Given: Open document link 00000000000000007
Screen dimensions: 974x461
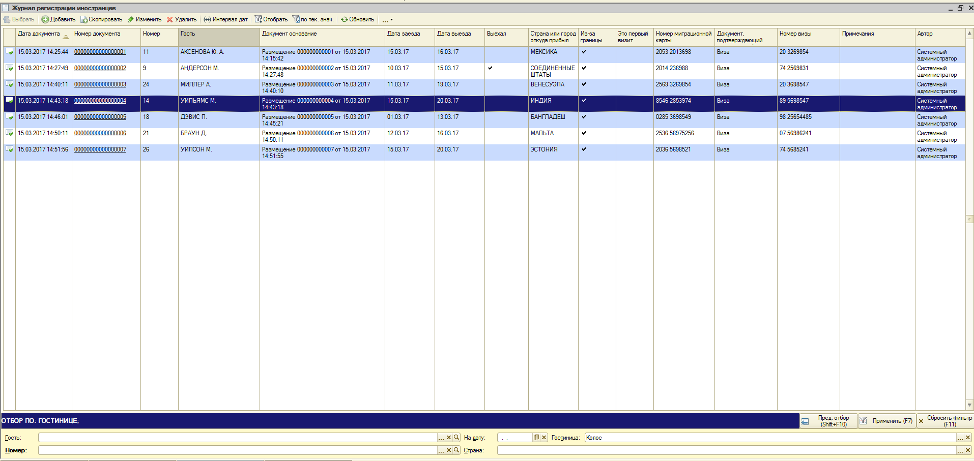Looking at the screenshot, I should (x=100, y=149).
